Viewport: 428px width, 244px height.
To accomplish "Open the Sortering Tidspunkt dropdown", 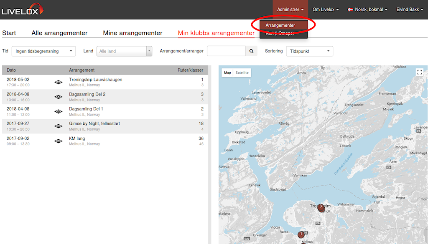I will pyautogui.click(x=310, y=51).
